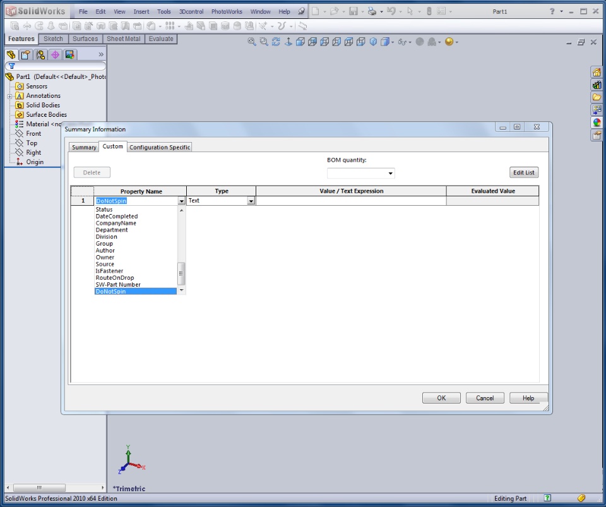This screenshot has height=507, width=606.
Task: Open the PhotoWorks render manager tab
Action: pyautogui.click(x=70, y=55)
